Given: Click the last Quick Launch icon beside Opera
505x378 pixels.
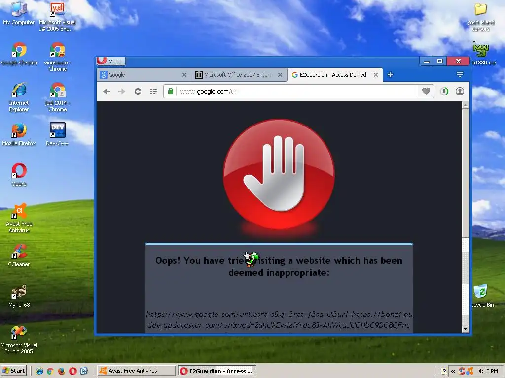Looking at the screenshot, I should (x=84, y=371).
